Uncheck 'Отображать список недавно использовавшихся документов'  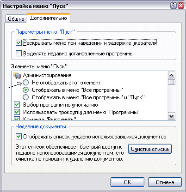tap(19, 137)
